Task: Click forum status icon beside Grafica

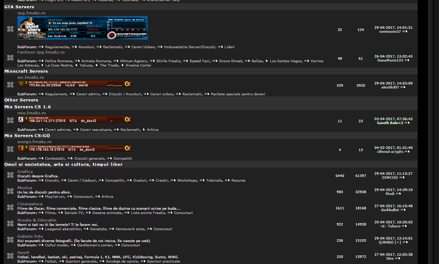Action: coord(10,175)
